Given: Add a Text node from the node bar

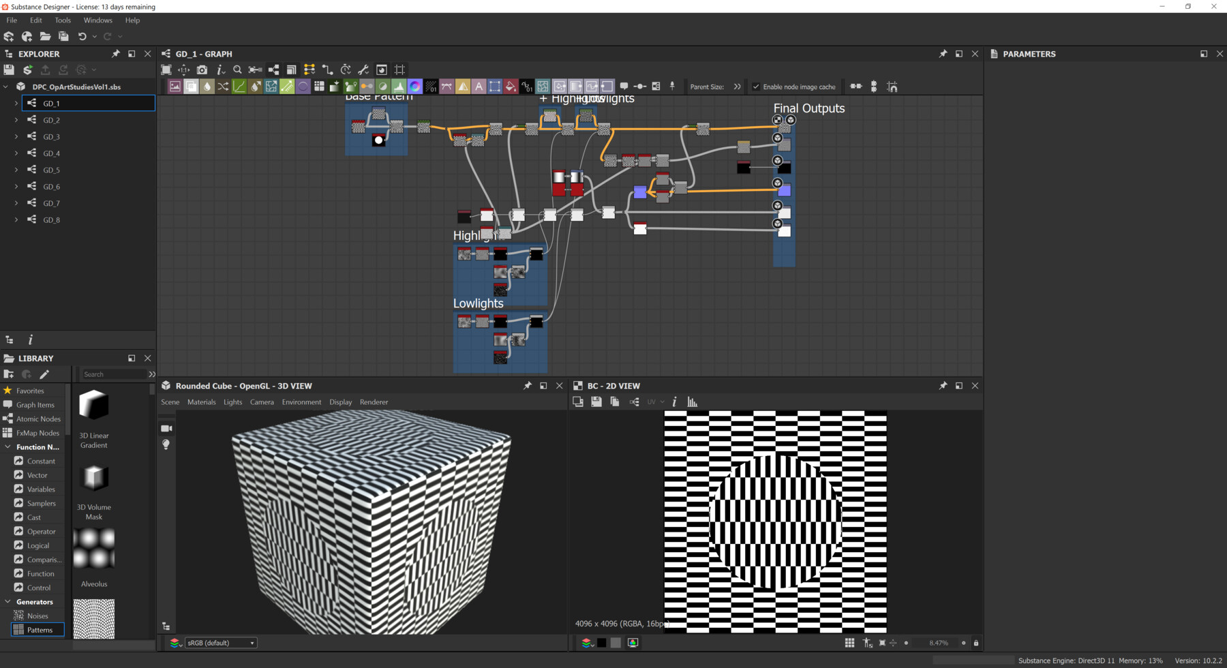Looking at the screenshot, I should click(479, 87).
